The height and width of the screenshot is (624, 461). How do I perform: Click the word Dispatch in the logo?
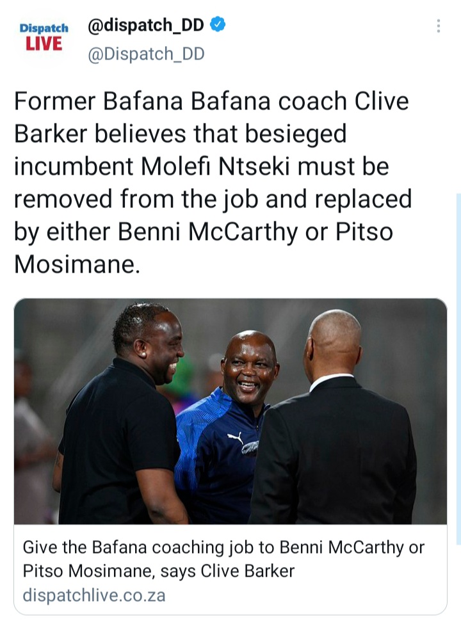point(44,29)
